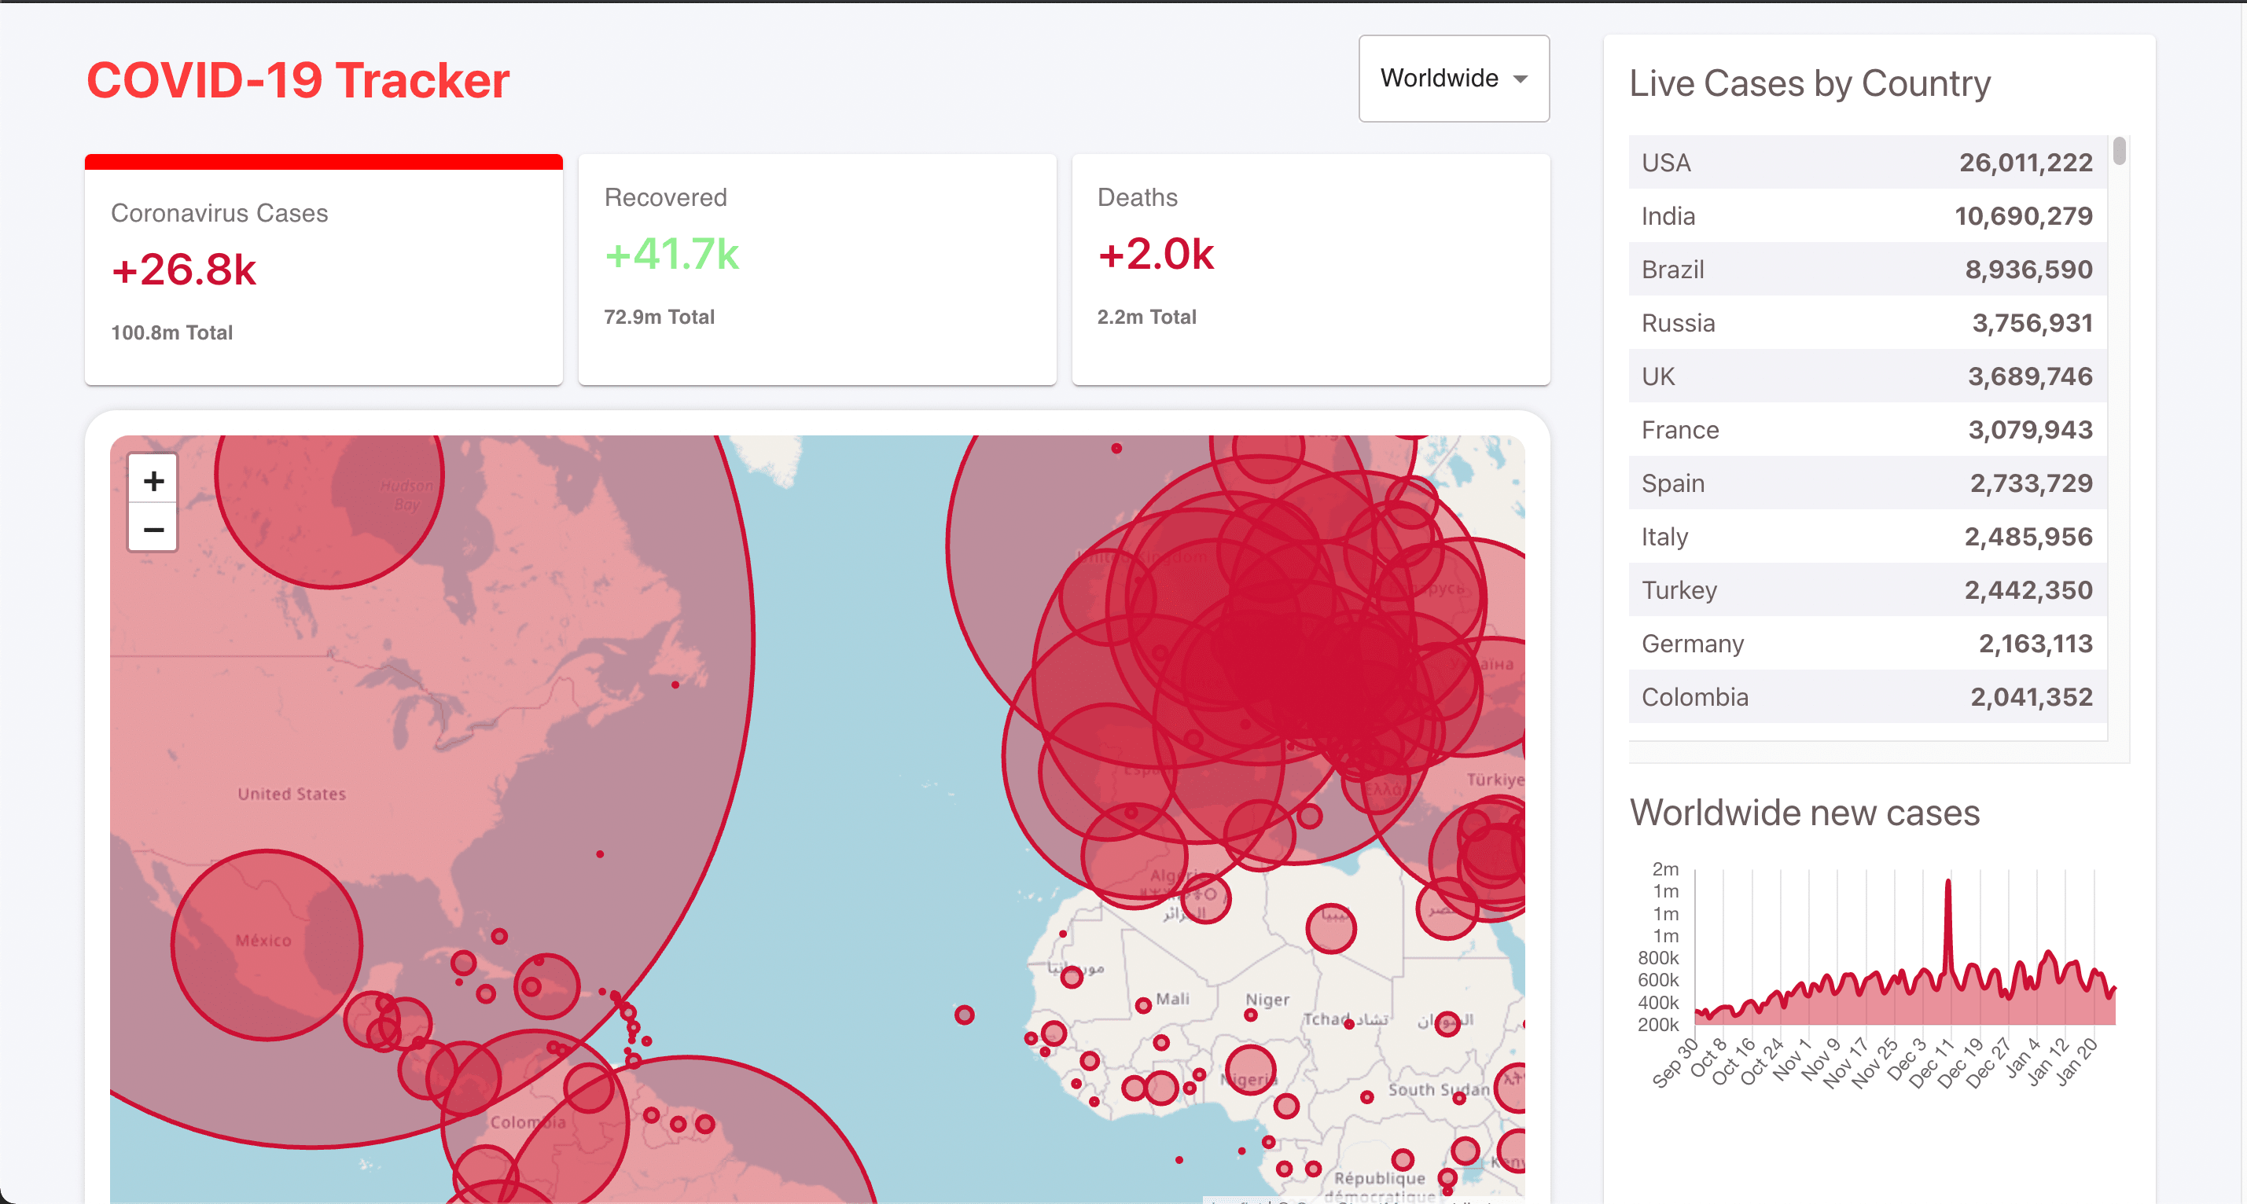Select the Coronavirus Cases card
Viewport: 2247px width, 1204px height.
pos(324,270)
